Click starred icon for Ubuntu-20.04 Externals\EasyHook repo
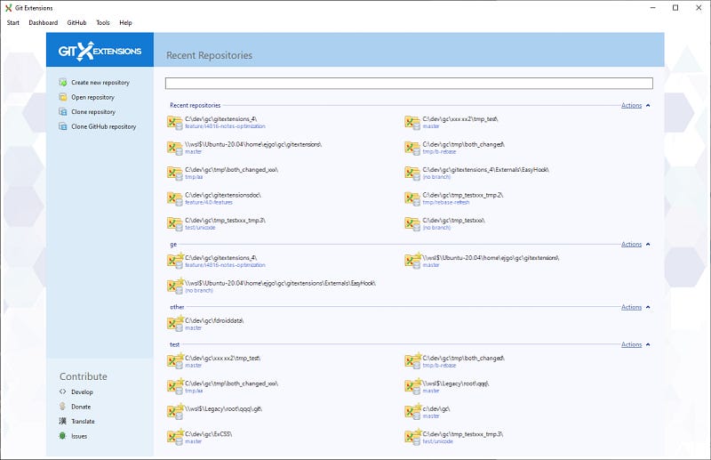 175,286
